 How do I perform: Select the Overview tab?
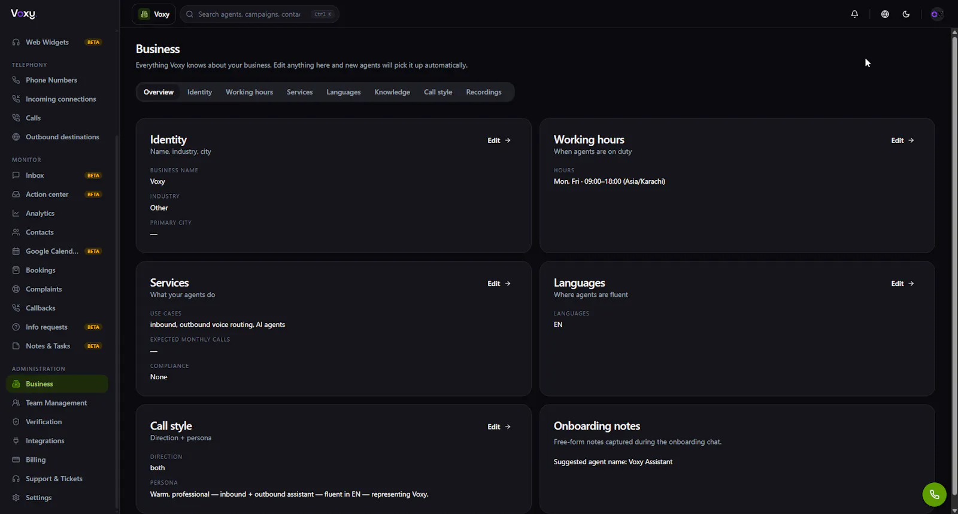pyautogui.click(x=159, y=92)
